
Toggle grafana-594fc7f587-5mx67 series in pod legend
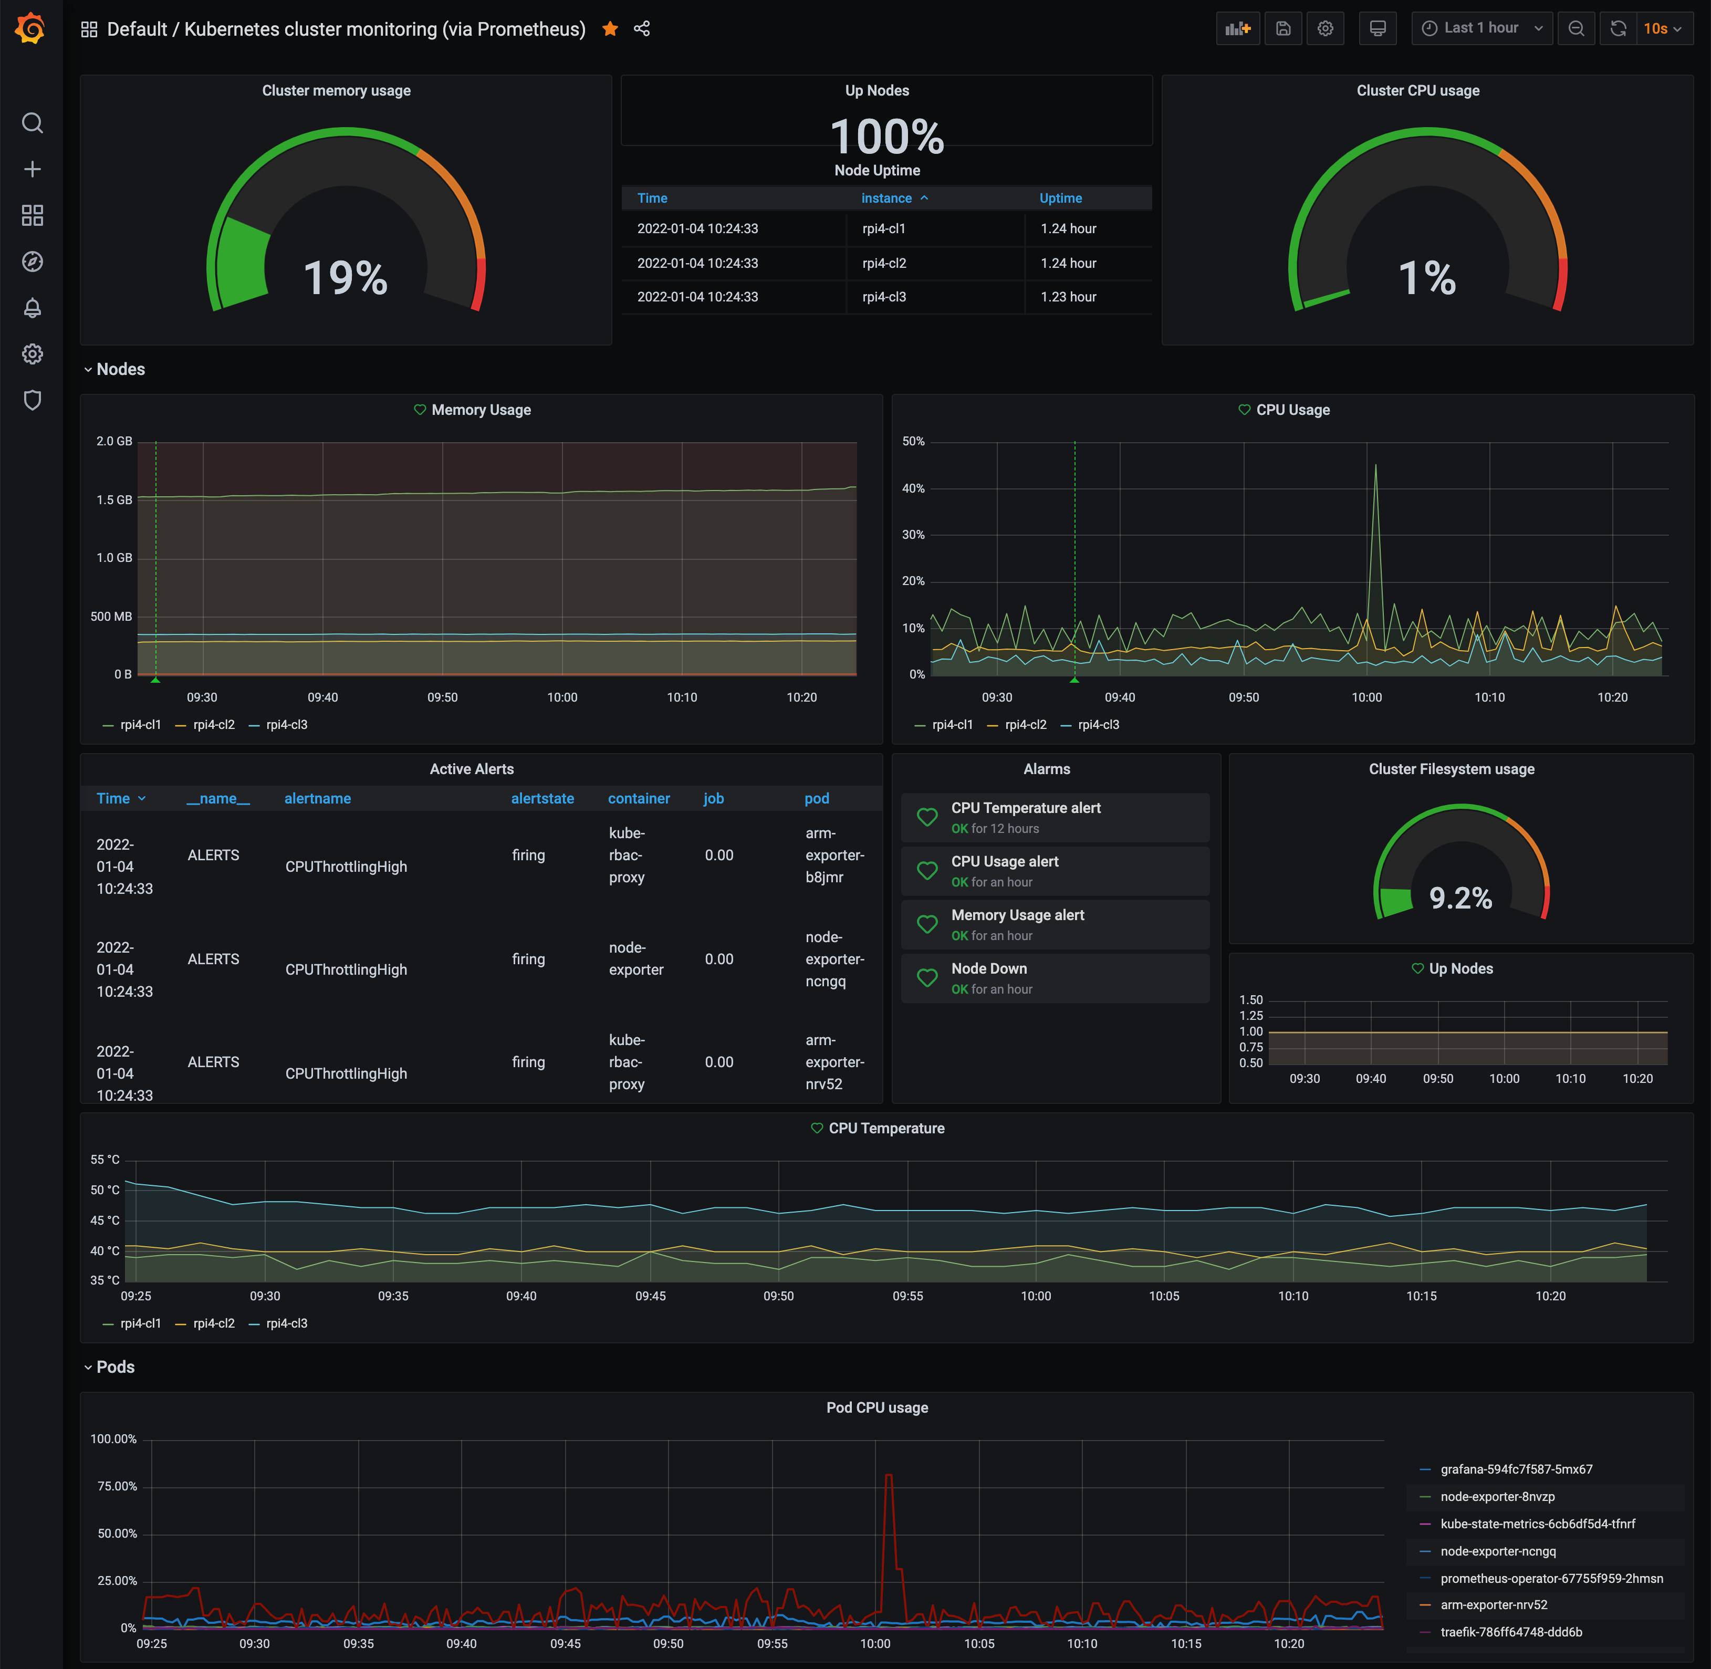pyautogui.click(x=1516, y=1469)
